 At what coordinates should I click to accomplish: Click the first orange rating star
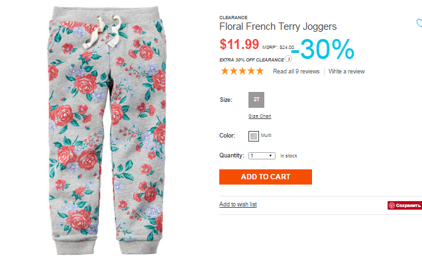[225, 71]
